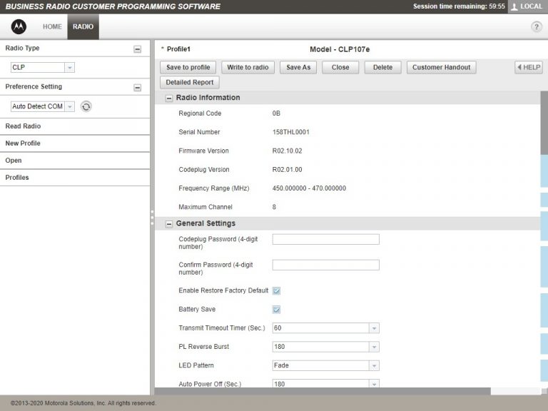Image resolution: width=548 pixels, height=411 pixels.
Task: Open help via question mark icon
Action: pyautogui.click(x=537, y=27)
